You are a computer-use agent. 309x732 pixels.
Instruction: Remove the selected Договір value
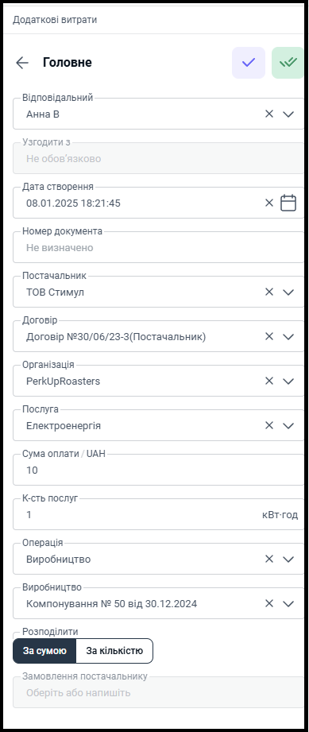point(268,336)
